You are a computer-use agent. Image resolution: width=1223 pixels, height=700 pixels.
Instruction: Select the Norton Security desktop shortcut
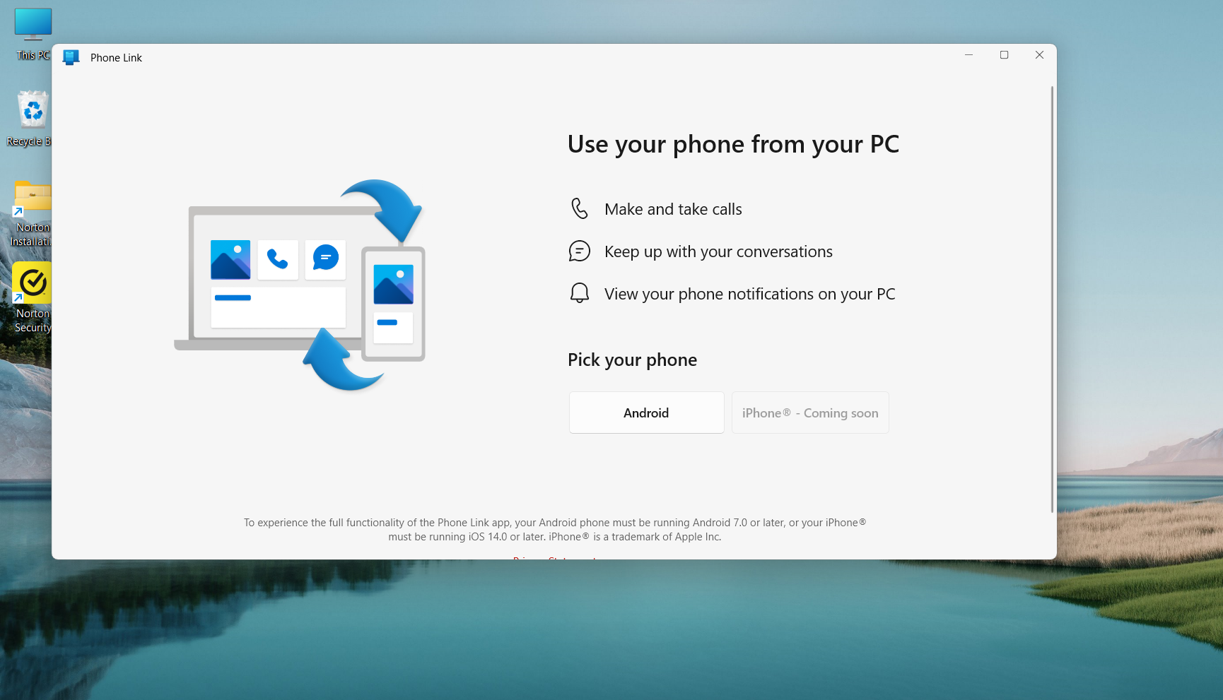pyautogui.click(x=32, y=297)
